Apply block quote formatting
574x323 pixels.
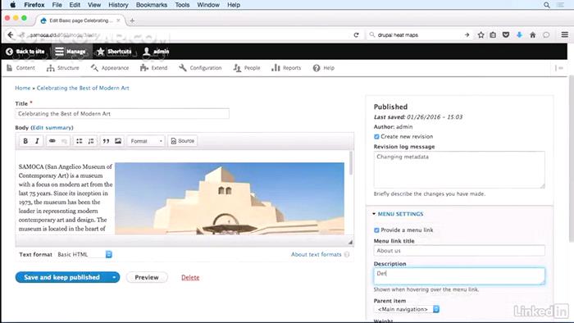click(106, 141)
